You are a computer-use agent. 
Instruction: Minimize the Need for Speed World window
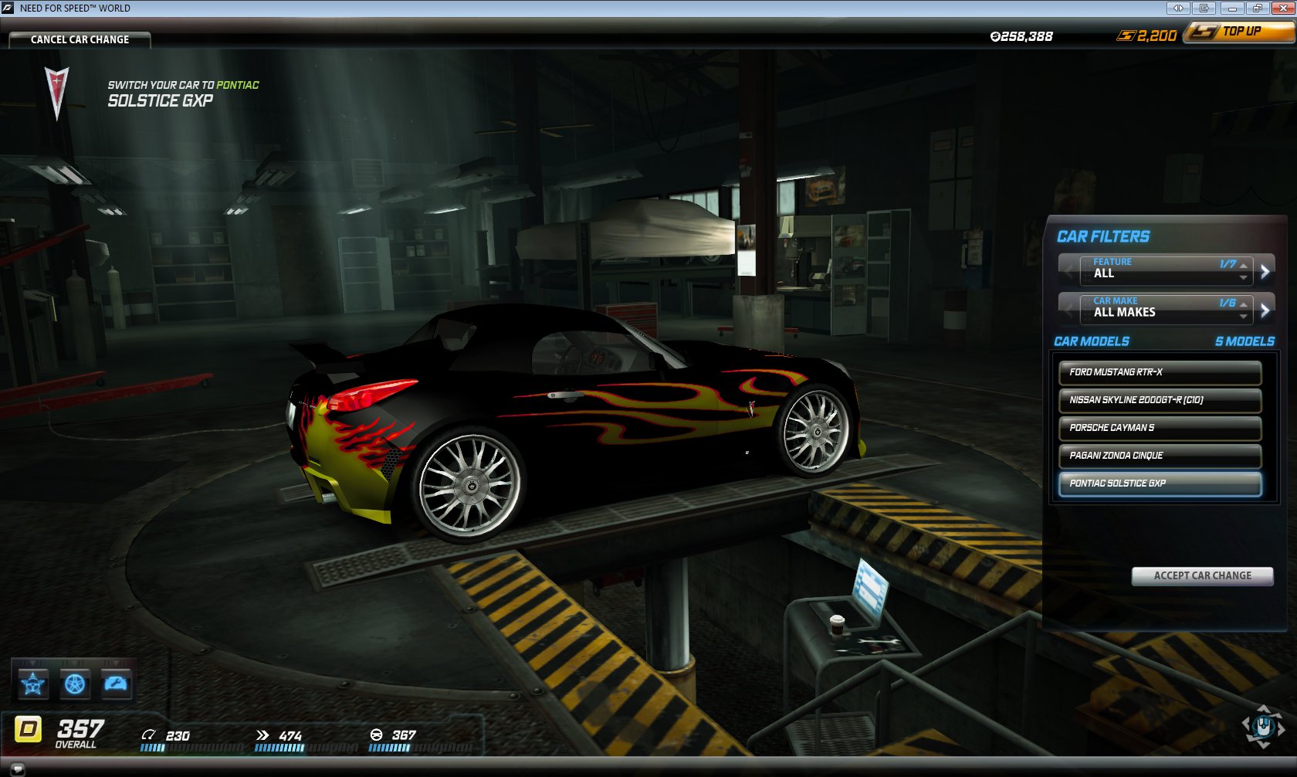tap(1231, 8)
